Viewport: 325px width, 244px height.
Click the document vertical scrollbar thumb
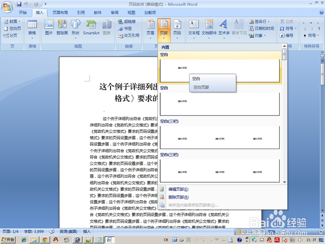click(322, 74)
